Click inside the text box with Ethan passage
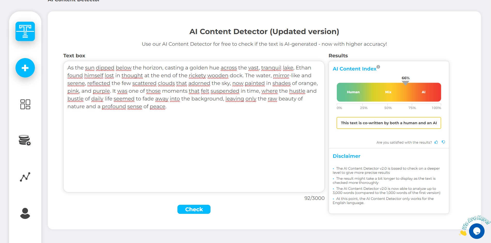 pos(194,127)
